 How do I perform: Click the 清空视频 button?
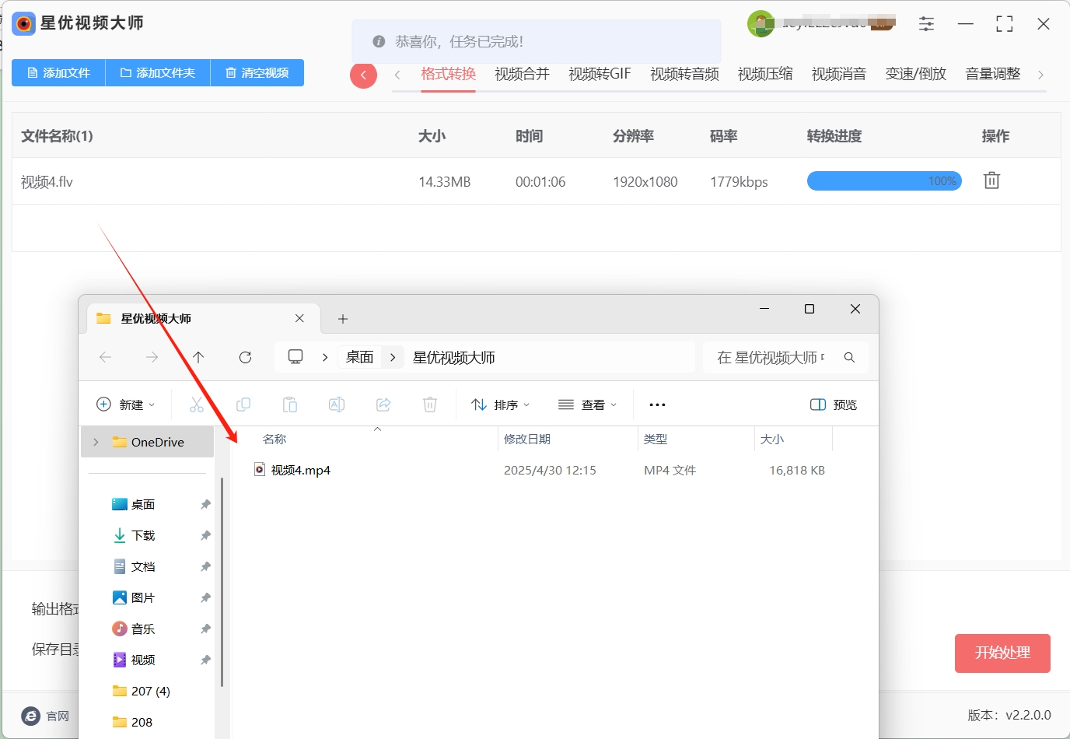[257, 72]
